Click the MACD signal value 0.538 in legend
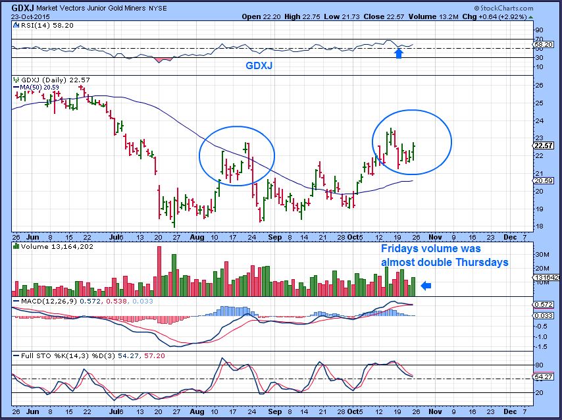 pos(118,302)
